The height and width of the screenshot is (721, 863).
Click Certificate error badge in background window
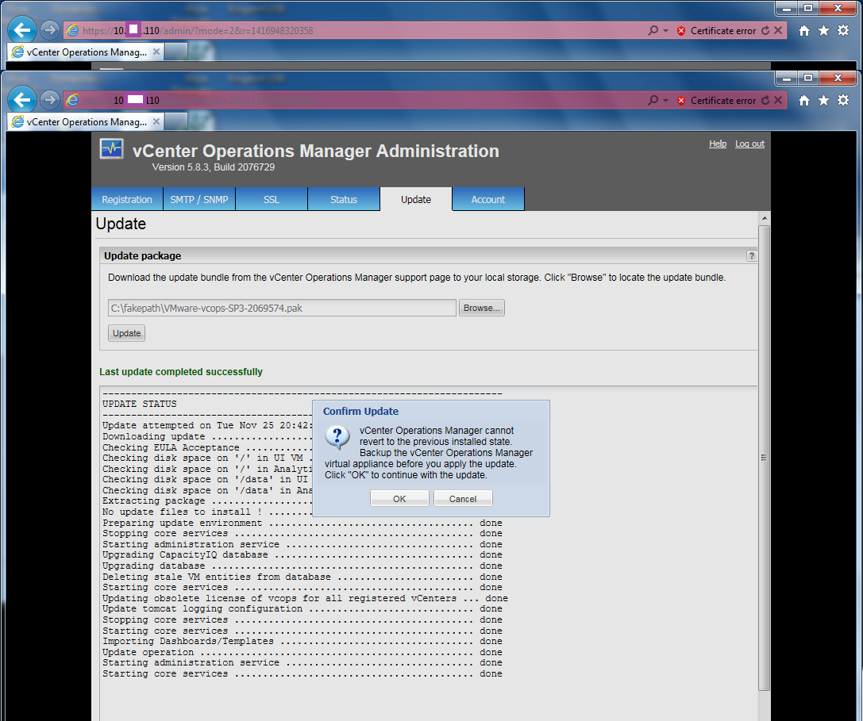tap(717, 31)
